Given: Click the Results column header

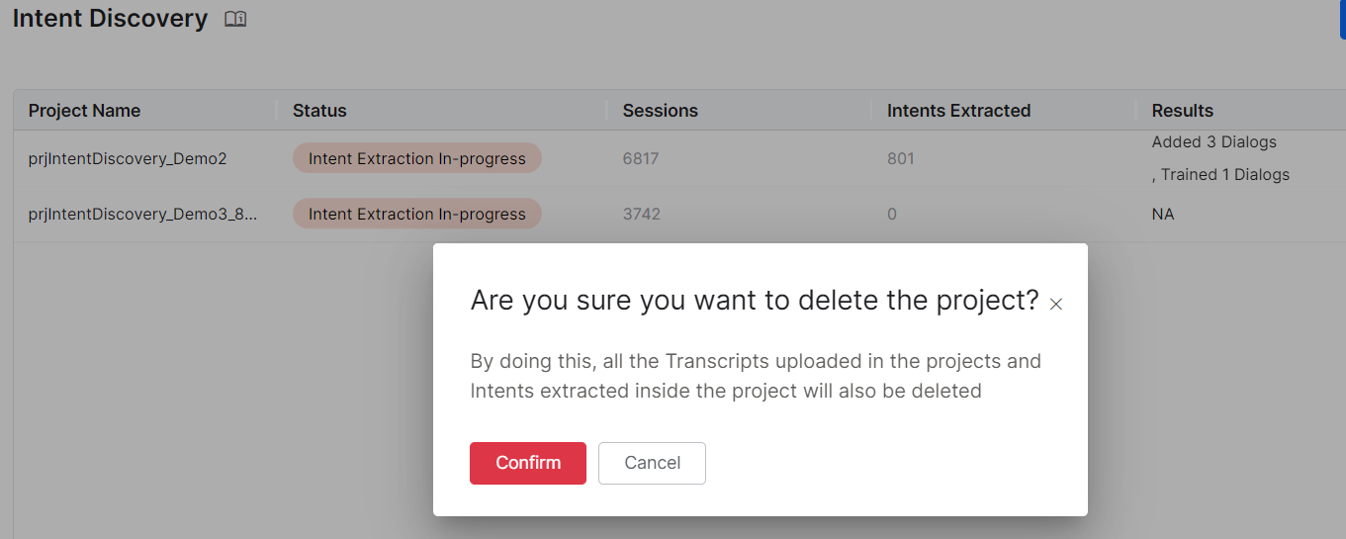Looking at the screenshot, I should (1182, 111).
